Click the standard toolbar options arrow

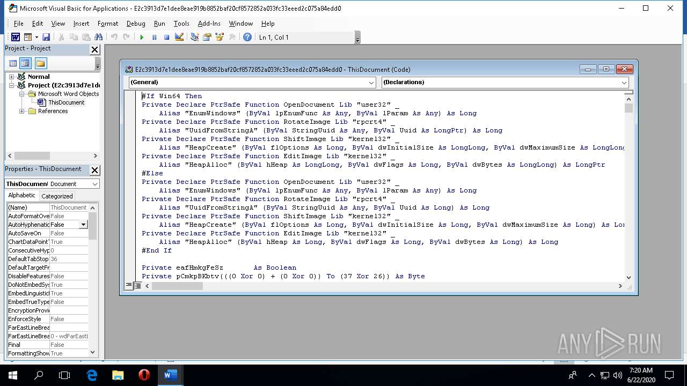(358, 38)
